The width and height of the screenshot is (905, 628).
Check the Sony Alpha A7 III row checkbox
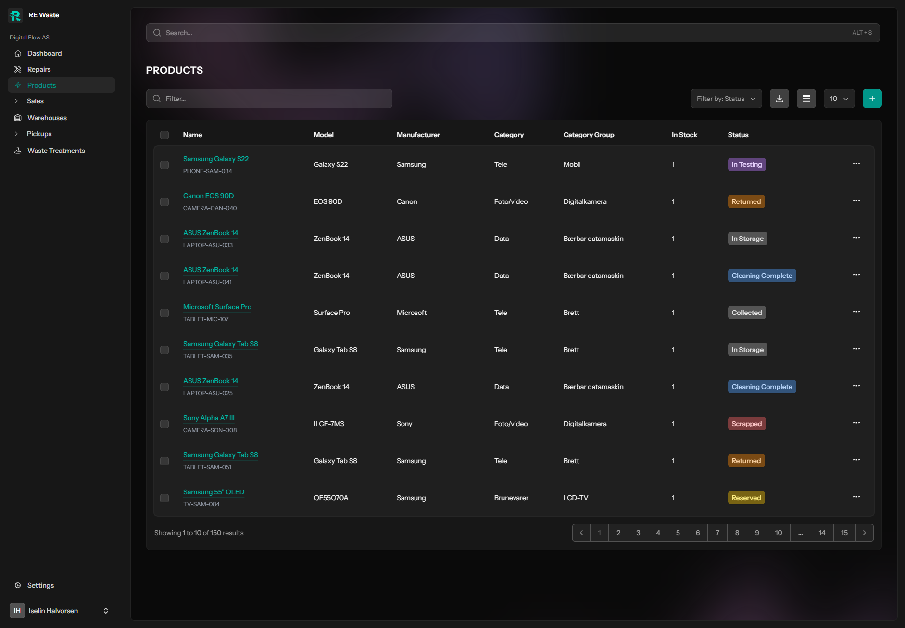coord(164,424)
